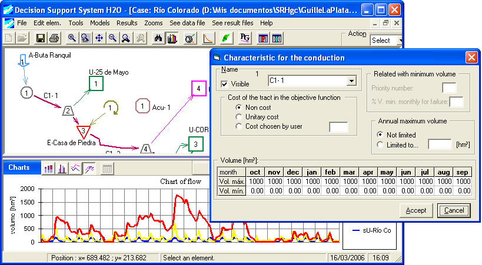Open the See result files menu

(x=232, y=23)
